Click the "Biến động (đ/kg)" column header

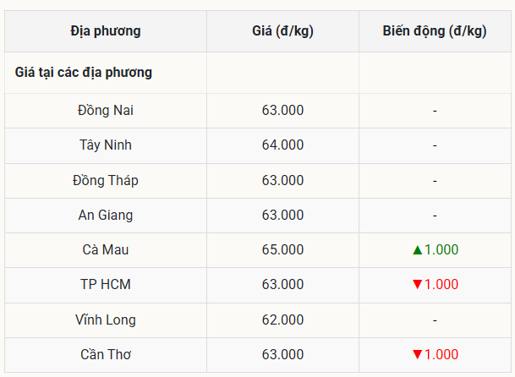coord(434,31)
